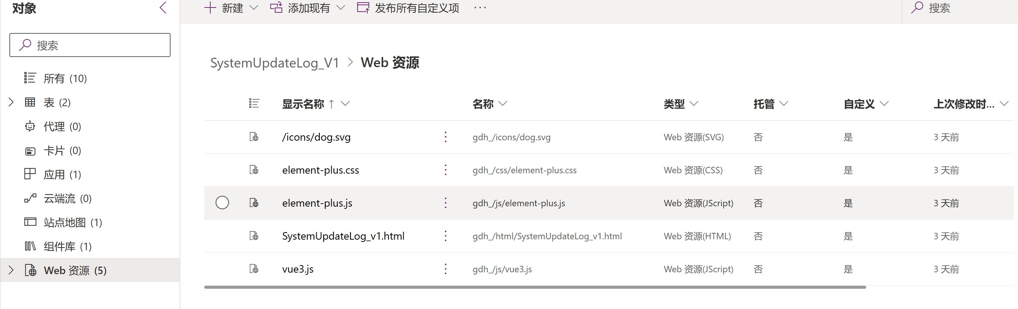Open more options for SystemUpdateLog_v1.html
This screenshot has height=309, width=1018.
pyautogui.click(x=445, y=236)
